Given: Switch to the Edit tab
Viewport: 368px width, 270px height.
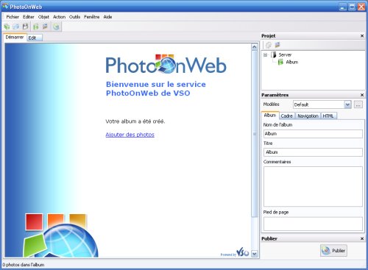Looking at the screenshot, I should [35, 38].
